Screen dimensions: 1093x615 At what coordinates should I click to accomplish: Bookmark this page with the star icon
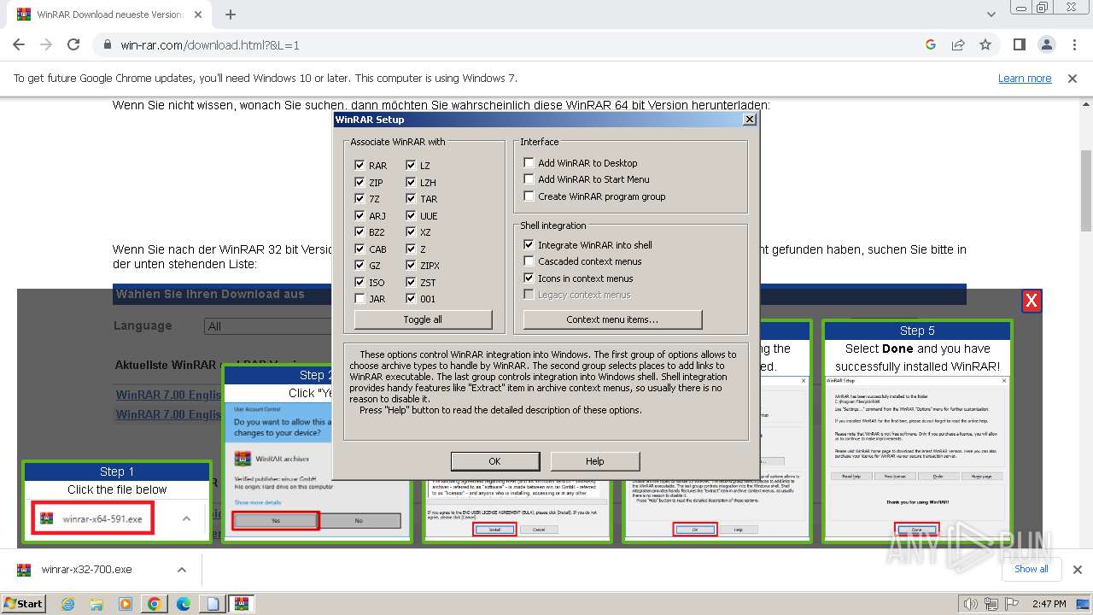[985, 45]
